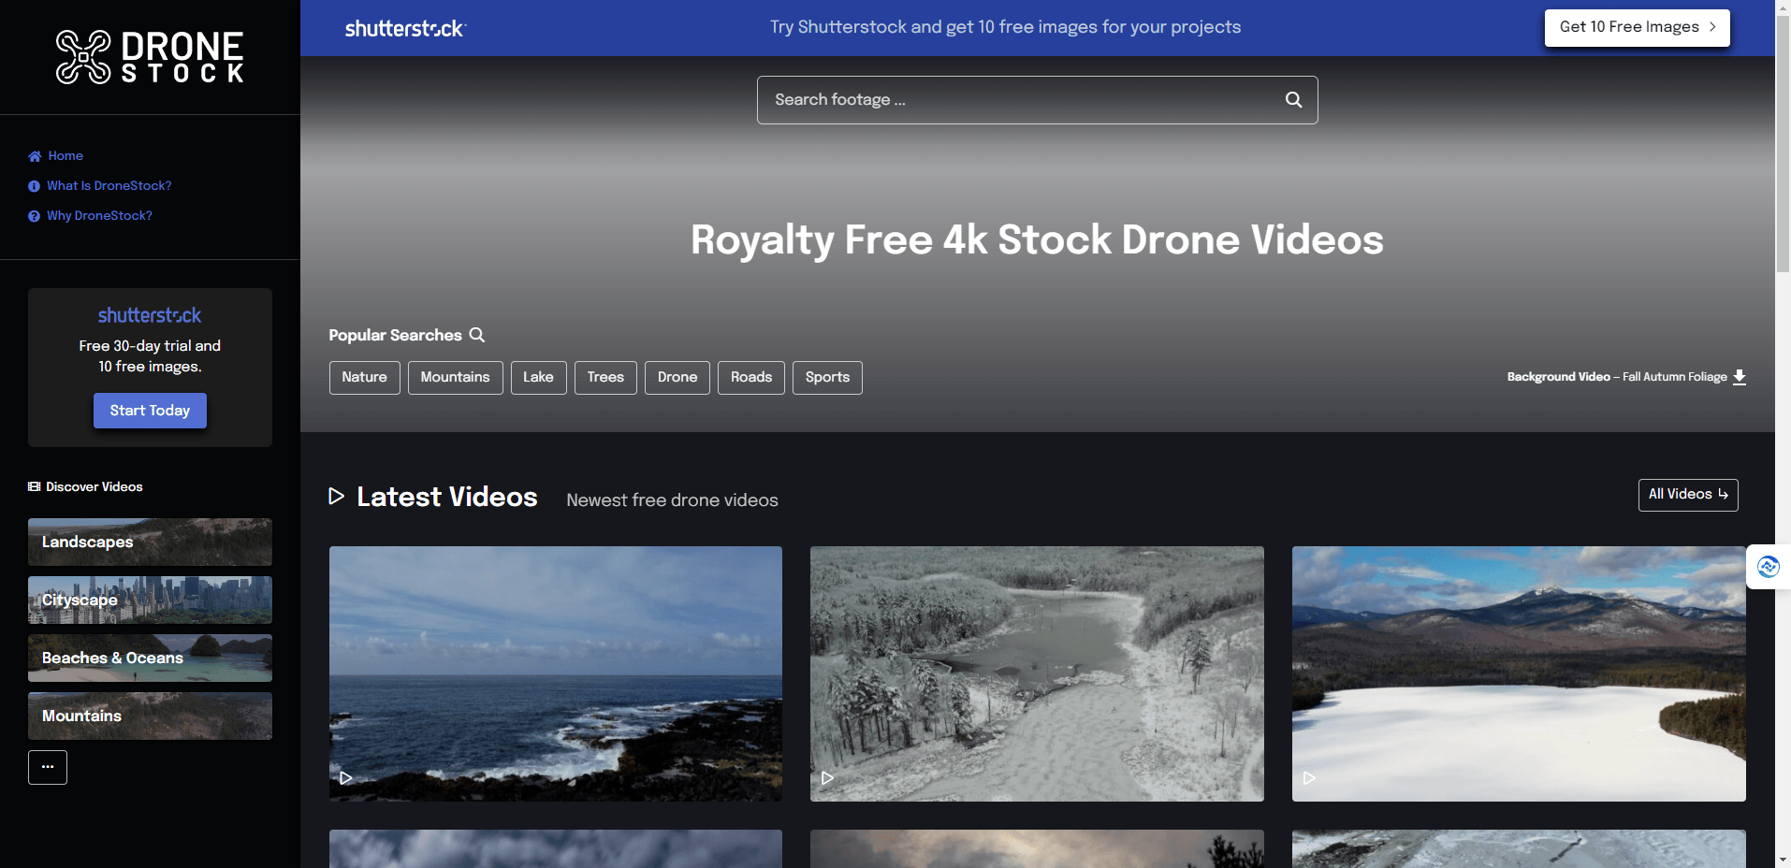Click the info icon beside What Is DroneStock?

(x=34, y=185)
